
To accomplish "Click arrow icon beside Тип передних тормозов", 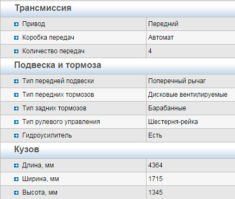I will click(x=16, y=95).
